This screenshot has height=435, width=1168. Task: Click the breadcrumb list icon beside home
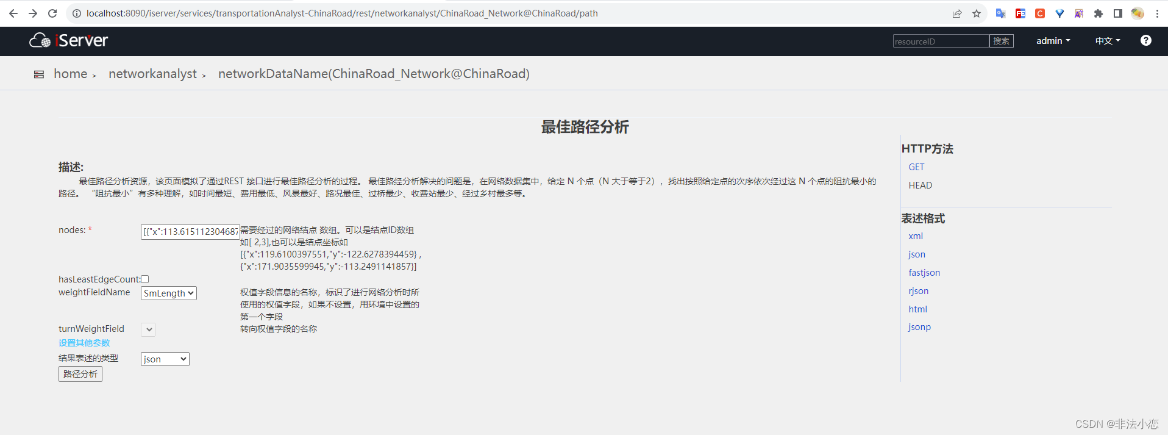coord(39,74)
